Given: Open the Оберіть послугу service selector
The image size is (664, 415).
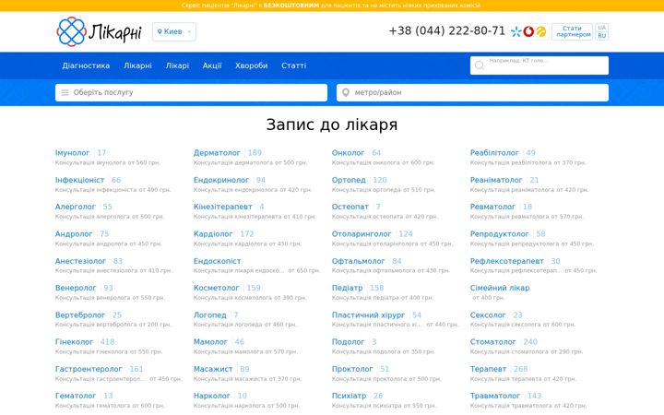Looking at the screenshot, I should tap(191, 92).
